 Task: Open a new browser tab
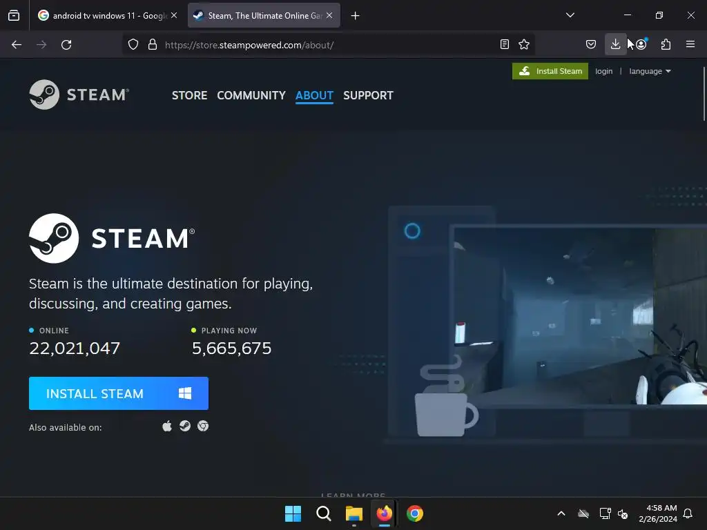coord(356,16)
